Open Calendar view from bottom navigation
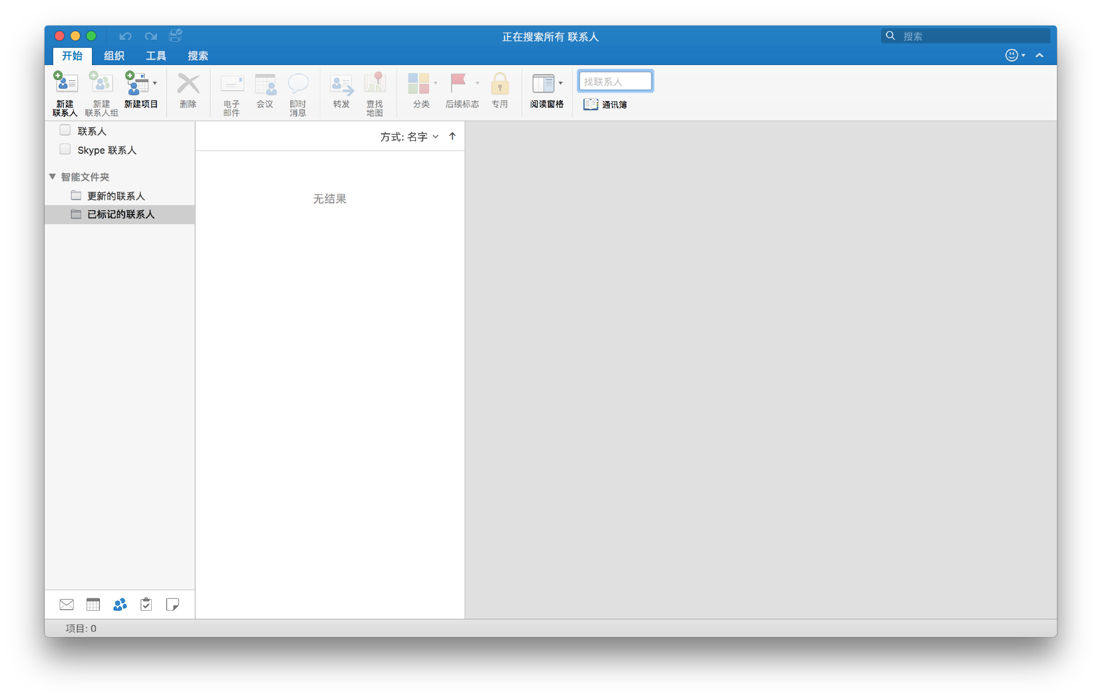The image size is (1101, 700). 93,604
